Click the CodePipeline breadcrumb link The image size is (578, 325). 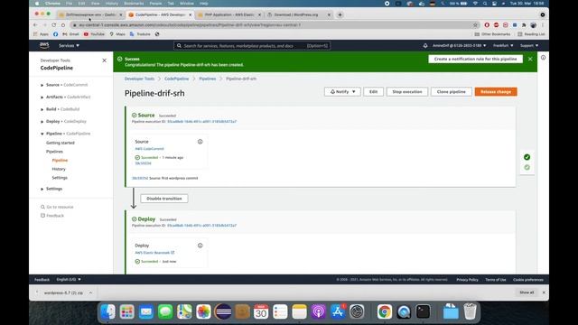click(x=177, y=79)
